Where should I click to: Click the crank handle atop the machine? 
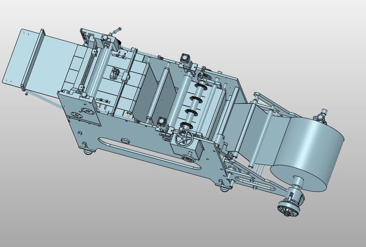[115, 31]
